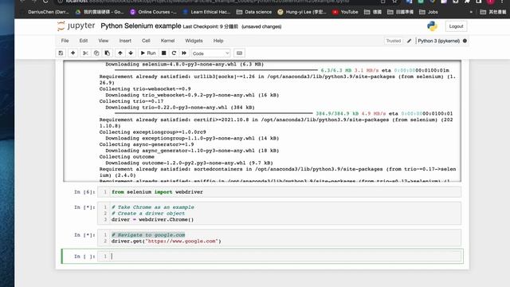The width and height of the screenshot is (510, 287).
Task: Click the comment line Navigate to google.com
Action: 148,234
